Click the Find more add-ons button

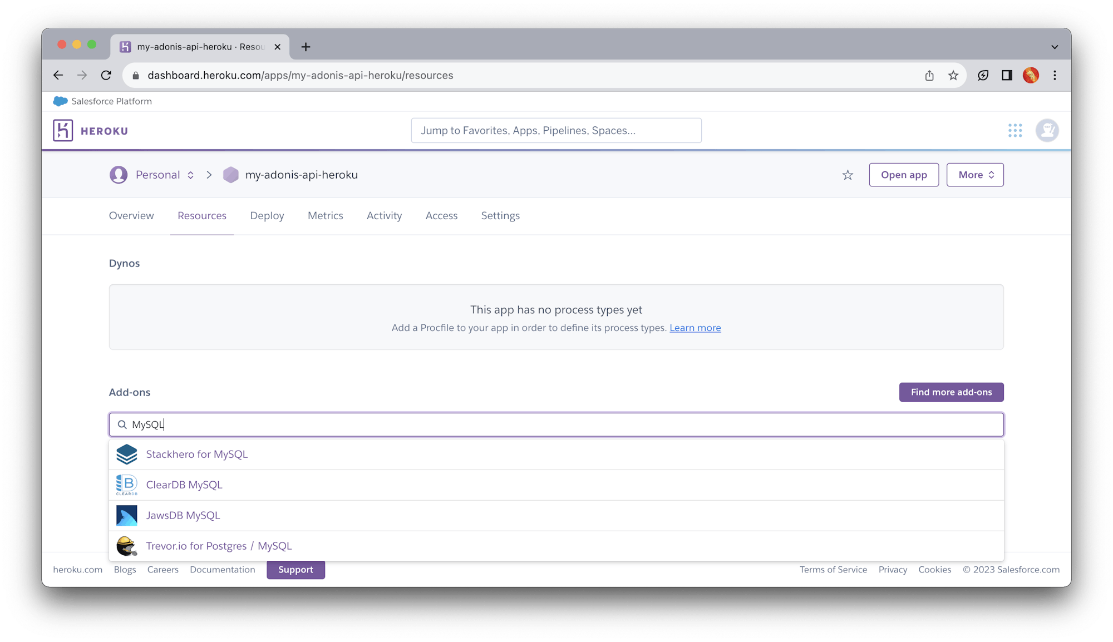pyautogui.click(x=951, y=392)
